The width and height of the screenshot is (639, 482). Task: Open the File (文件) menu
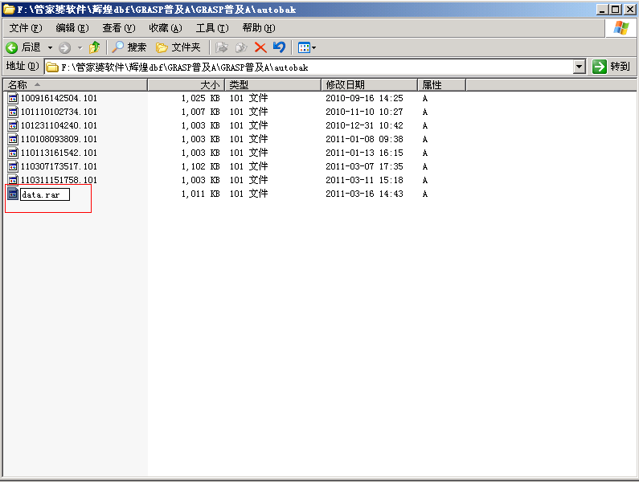pyautogui.click(x=24, y=28)
